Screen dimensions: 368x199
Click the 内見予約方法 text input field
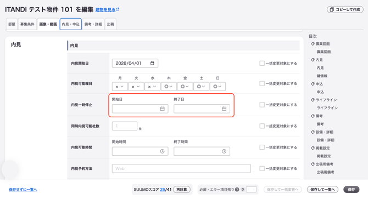pos(181,168)
